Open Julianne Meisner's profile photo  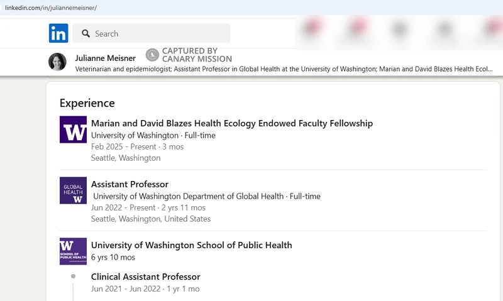[x=57, y=62]
